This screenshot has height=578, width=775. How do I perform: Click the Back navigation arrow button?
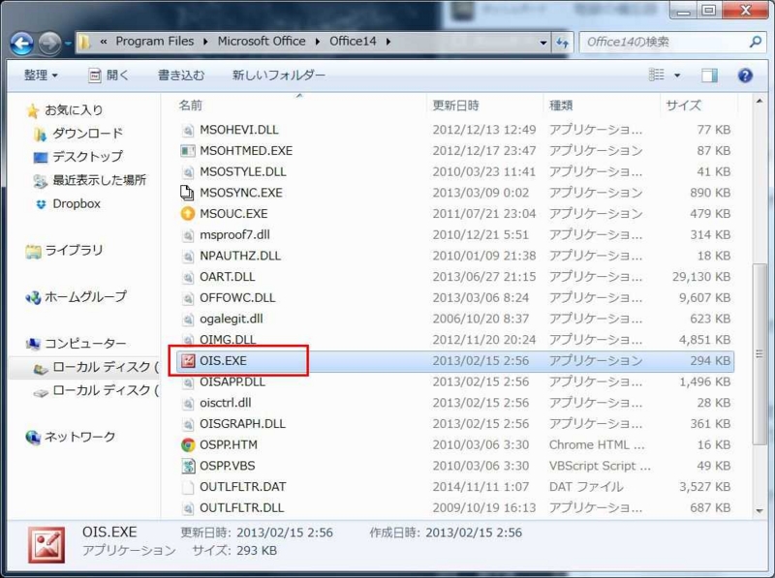21,44
